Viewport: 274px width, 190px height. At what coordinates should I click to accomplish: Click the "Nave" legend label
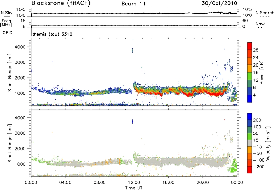coord(261,24)
